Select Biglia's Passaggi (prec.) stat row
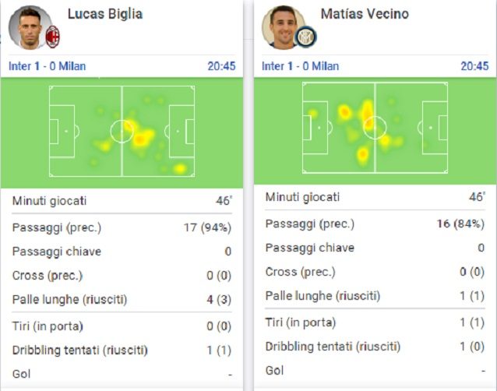The image size is (497, 391). coord(122,227)
